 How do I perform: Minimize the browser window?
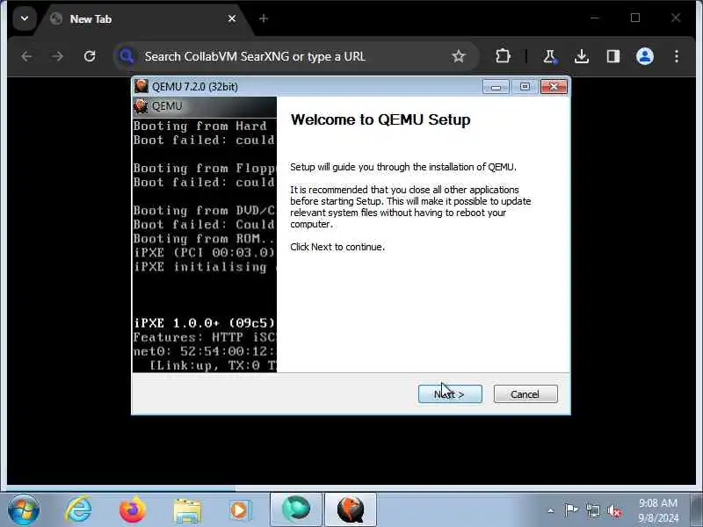tap(595, 18)
